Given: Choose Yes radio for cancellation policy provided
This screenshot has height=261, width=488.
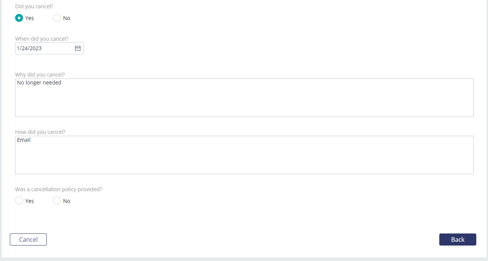Looking at the screenshot, I should coord(19,201).
